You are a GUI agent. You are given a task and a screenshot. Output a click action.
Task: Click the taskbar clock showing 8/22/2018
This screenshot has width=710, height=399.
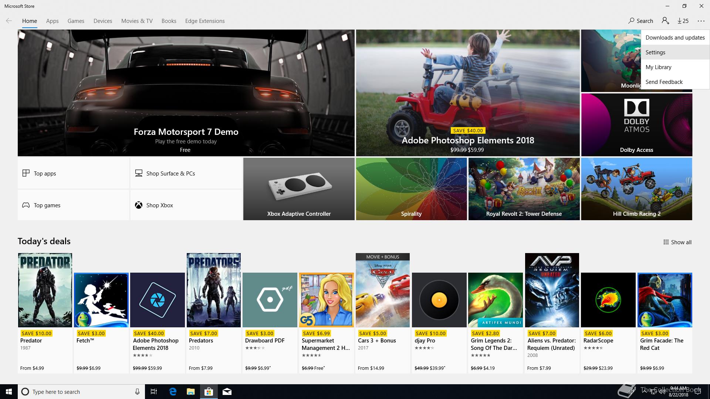678,392
